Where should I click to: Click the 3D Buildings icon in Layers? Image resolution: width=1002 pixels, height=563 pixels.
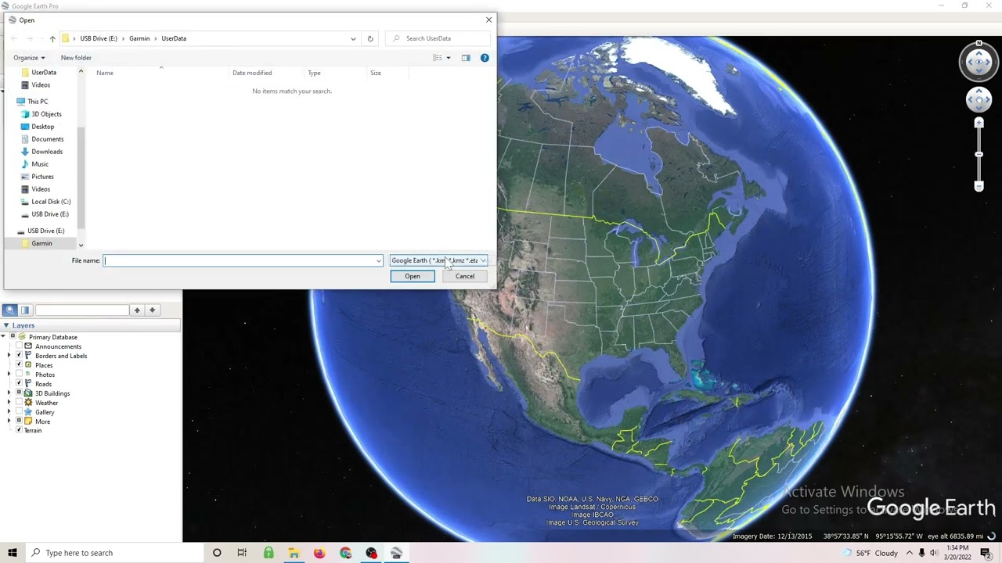[28, 393]
